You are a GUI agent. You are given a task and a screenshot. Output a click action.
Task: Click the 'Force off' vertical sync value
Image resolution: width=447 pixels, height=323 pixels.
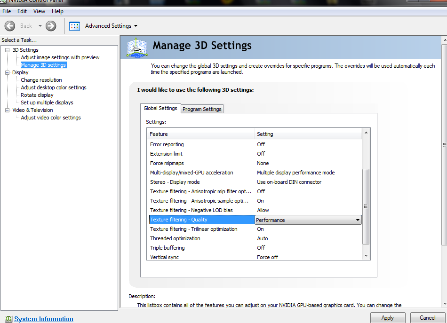pyautogui.click(x=267, y=257)
